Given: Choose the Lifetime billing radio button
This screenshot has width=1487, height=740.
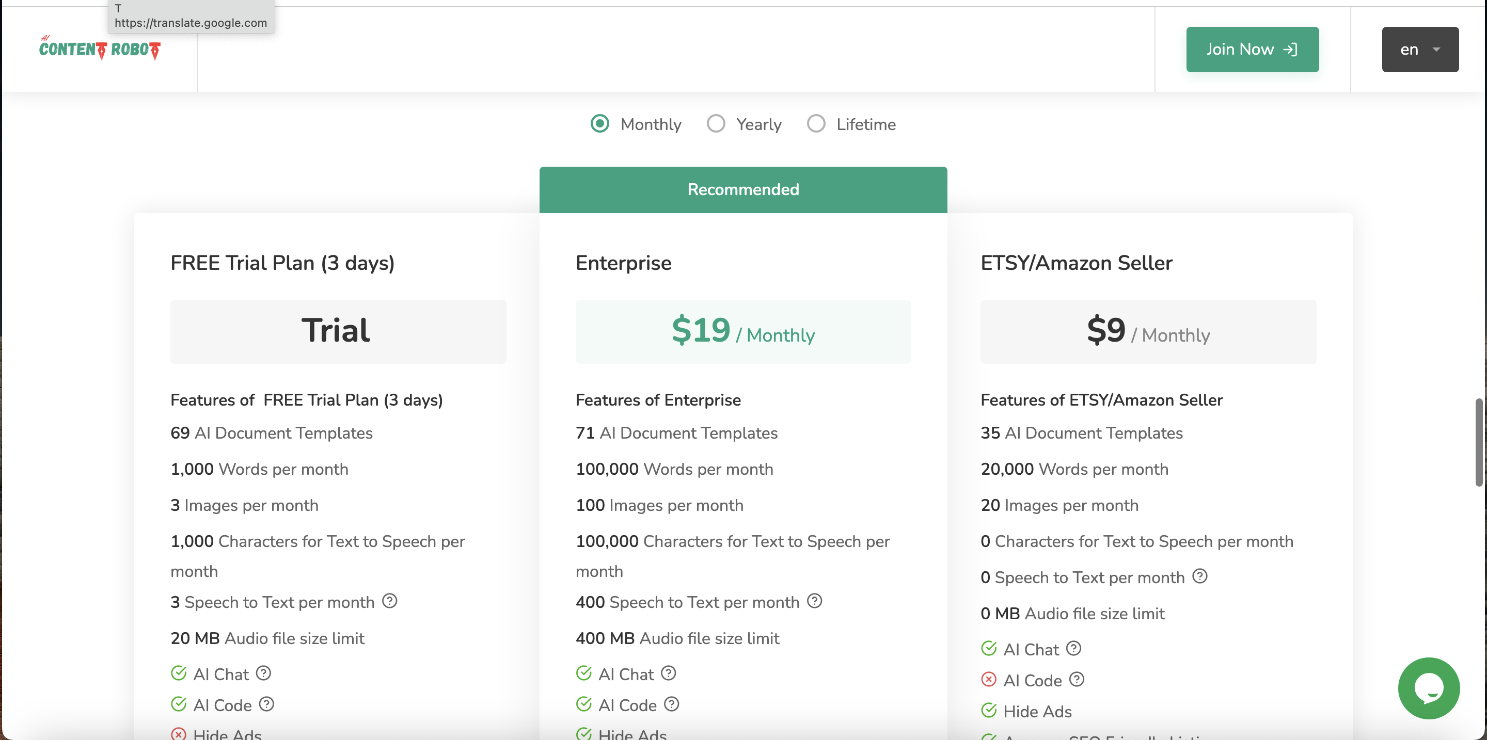Looking at the screenshot, I should tap(816, 123).
